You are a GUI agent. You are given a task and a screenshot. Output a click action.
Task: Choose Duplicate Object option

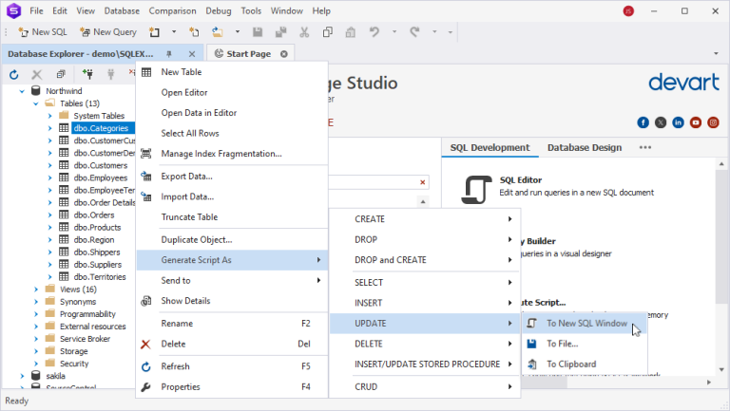coord(232,240)
